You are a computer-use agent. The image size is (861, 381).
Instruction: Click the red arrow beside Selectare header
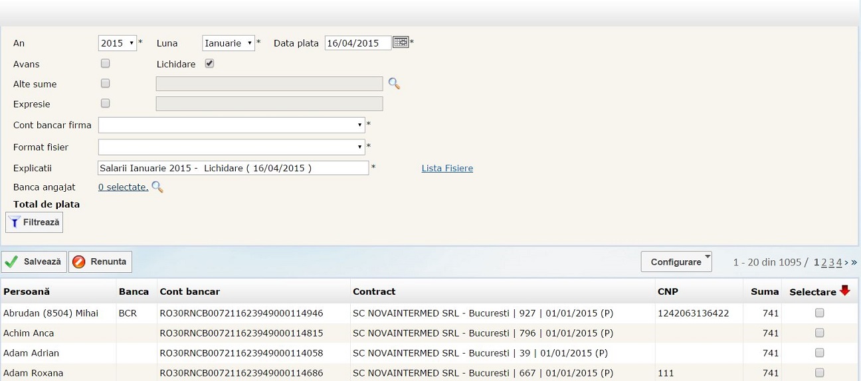844,291
